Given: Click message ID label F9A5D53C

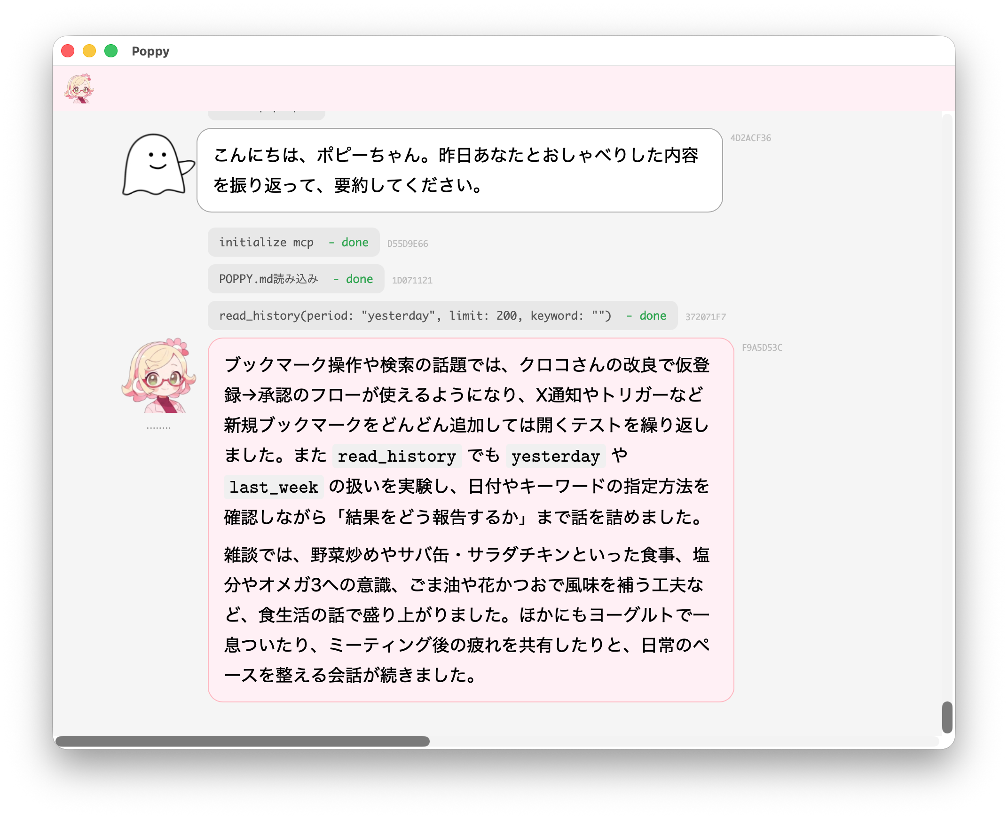Looking at the screenshot, I should 762,348.
